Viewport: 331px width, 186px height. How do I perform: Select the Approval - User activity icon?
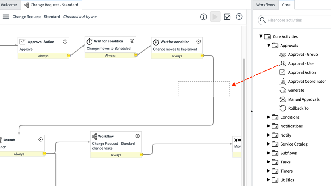click(283, 63)
